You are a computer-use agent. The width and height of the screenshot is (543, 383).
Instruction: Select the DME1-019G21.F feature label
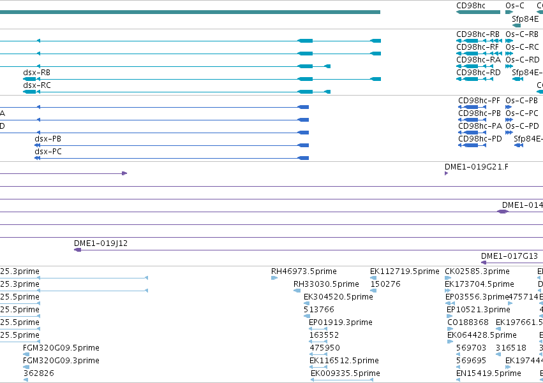(x=477, y=167)
